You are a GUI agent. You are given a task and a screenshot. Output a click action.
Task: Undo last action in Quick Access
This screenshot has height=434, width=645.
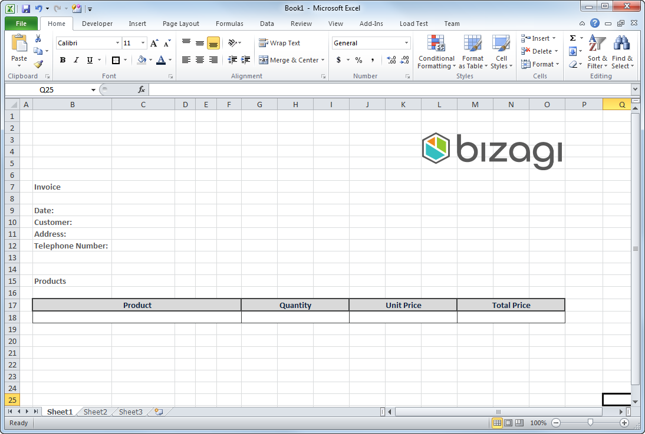(38, 8)
